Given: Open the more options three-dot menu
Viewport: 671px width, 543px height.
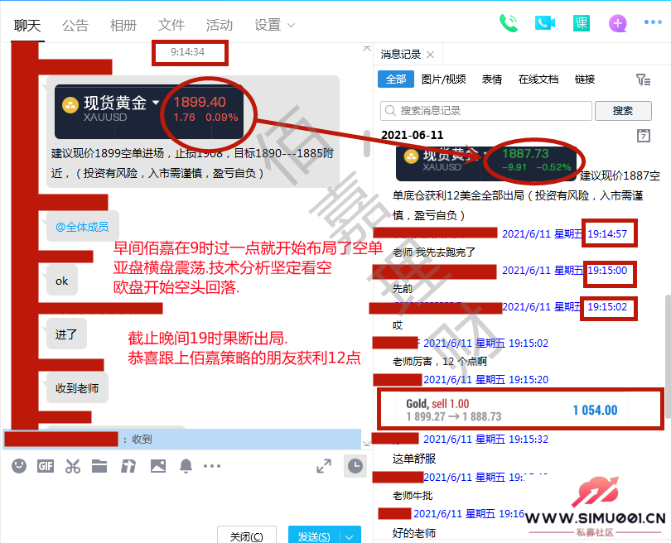Looking at the screenshot, I should pyautogui.click(x=653, y=22).
